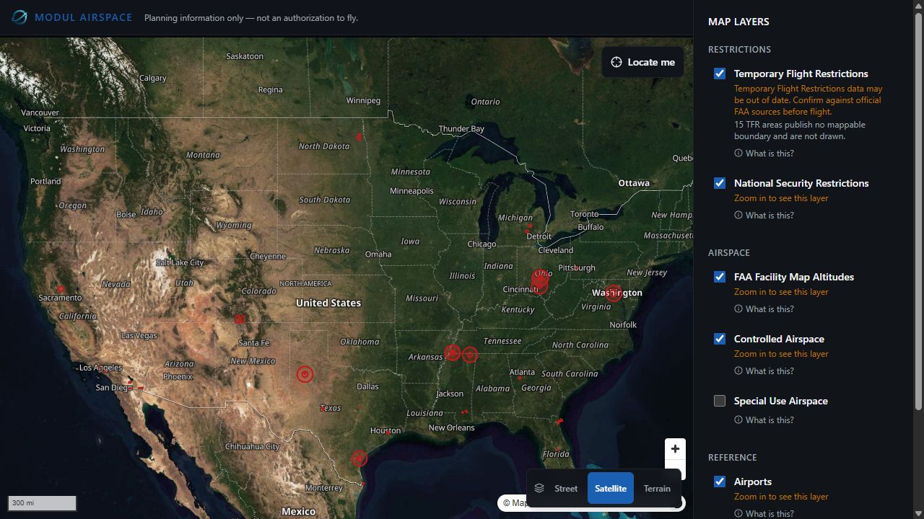Click the info icon under Special Use Airspace
The image size is (924, 519).
tap(738, 420)
